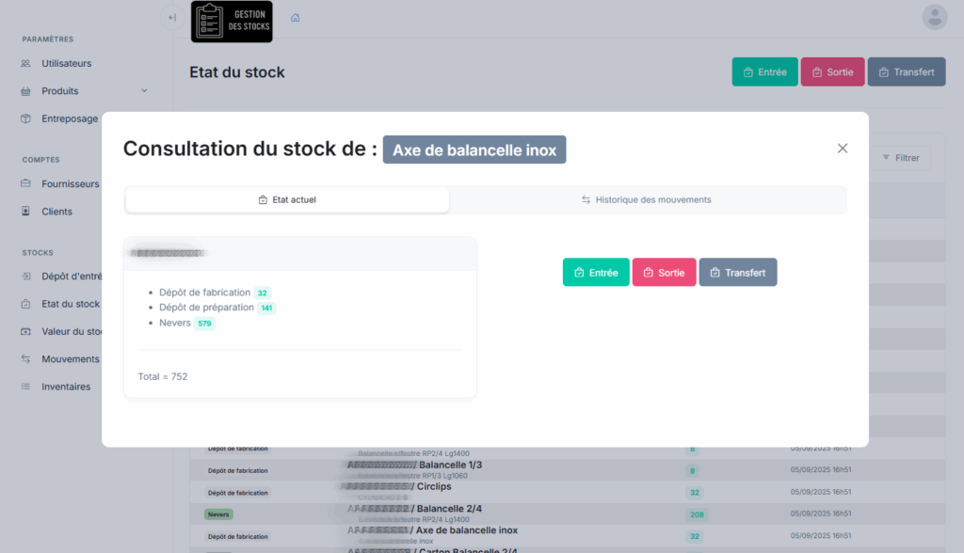Screen dimensions: 964x553
Task: Collapse the sidebar with the arrow toggle
Action: pos(171,17)
